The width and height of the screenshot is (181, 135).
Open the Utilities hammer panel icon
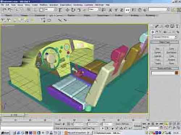pyautogui.click(x=177, y=26)
